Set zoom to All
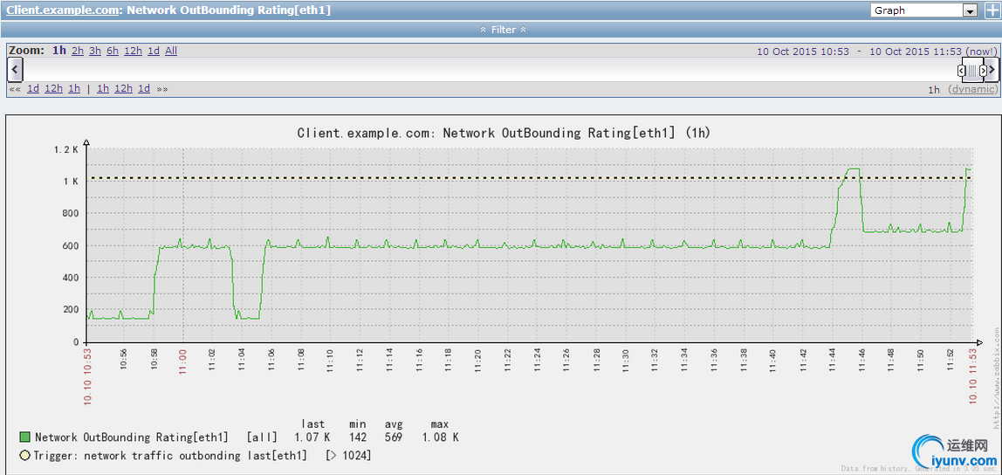 coord(171,51)
